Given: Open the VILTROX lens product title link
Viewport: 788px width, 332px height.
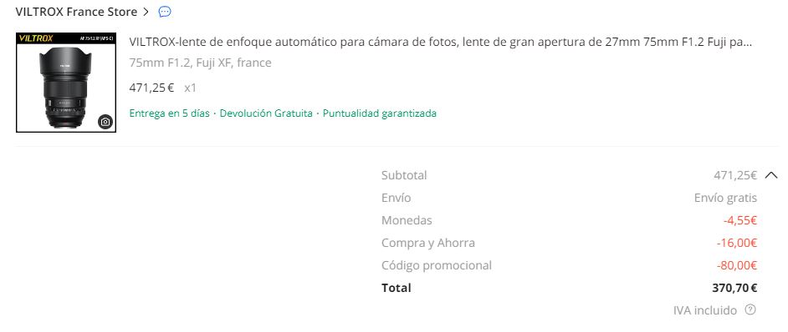Looking at the screenshot, I should click(x=440, y=42).
